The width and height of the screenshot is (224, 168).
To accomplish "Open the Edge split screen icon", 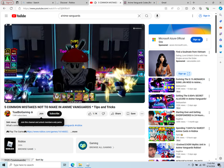I will [x=186, y=9].
